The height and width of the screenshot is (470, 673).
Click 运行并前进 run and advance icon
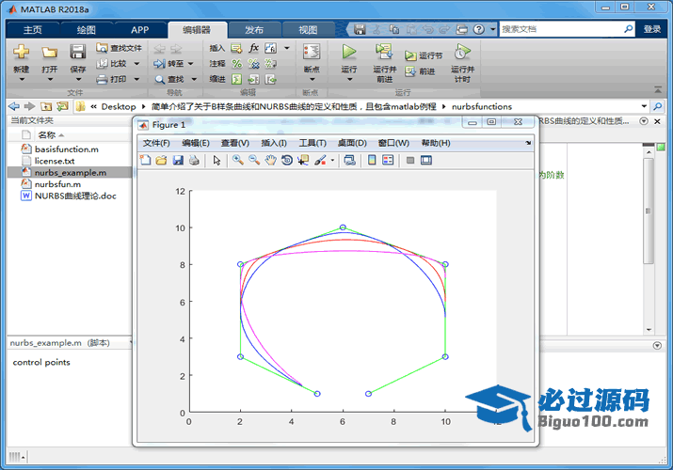coord(384,52)
